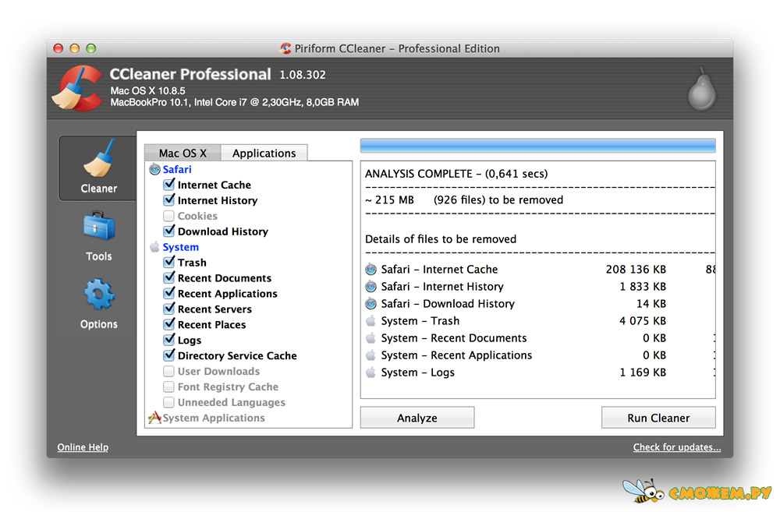Viewport: 780px width, 512px height.
Task: Click the Safari compass icon in tree
Action: [154, 170]
